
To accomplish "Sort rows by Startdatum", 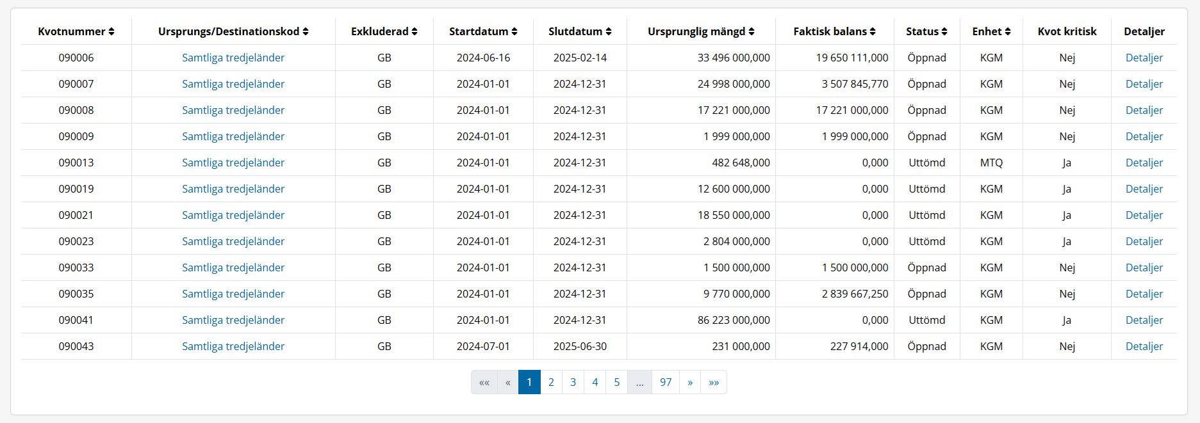I will [514, 31].
